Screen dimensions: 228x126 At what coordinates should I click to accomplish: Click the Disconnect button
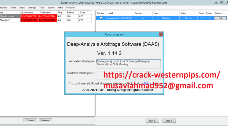coord(45,120)
